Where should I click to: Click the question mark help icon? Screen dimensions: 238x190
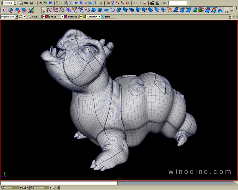95,3
